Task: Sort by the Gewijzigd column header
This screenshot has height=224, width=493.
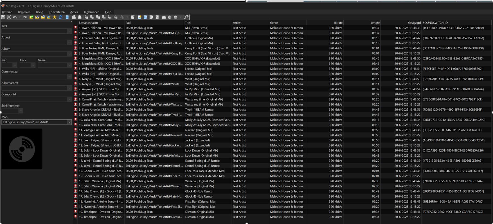Action: pos(401,23)
